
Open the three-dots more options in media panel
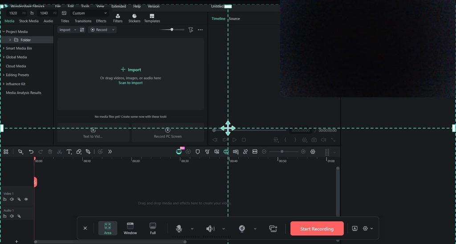[200, 30]
